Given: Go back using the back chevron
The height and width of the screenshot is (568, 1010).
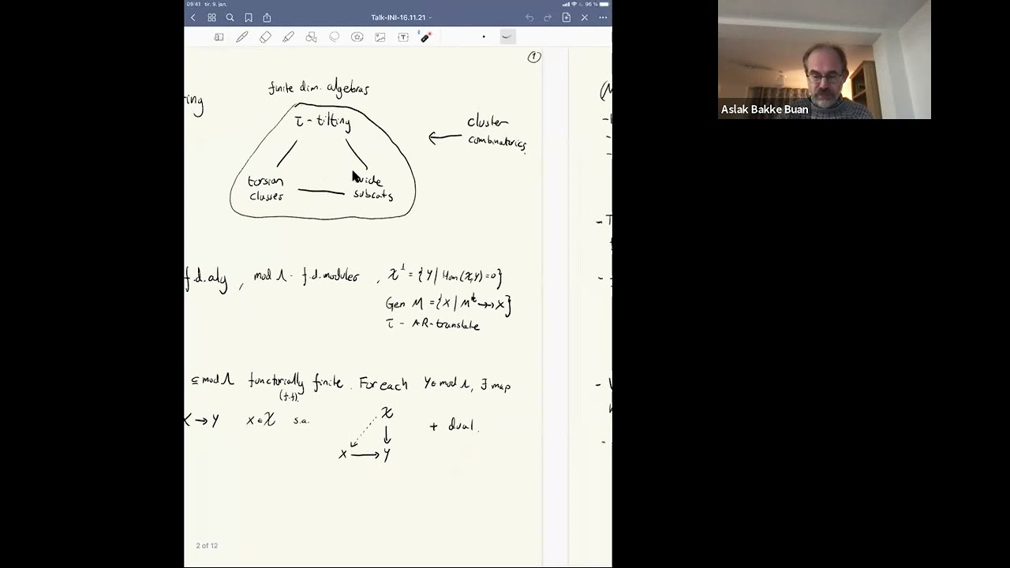Looking at the screenshot, I should coord(193,17).
